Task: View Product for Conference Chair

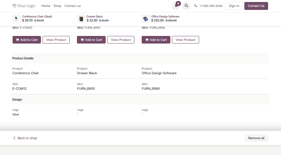Action: pos(56,40)
